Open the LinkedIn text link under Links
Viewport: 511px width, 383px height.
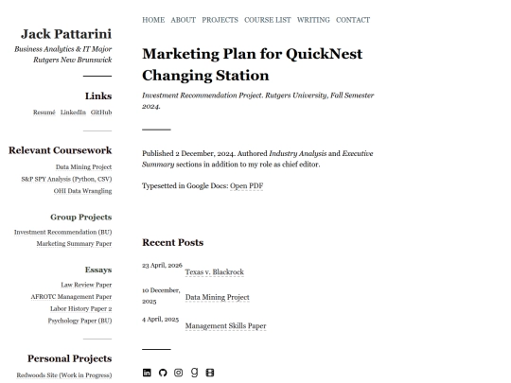tap(73, 113)
